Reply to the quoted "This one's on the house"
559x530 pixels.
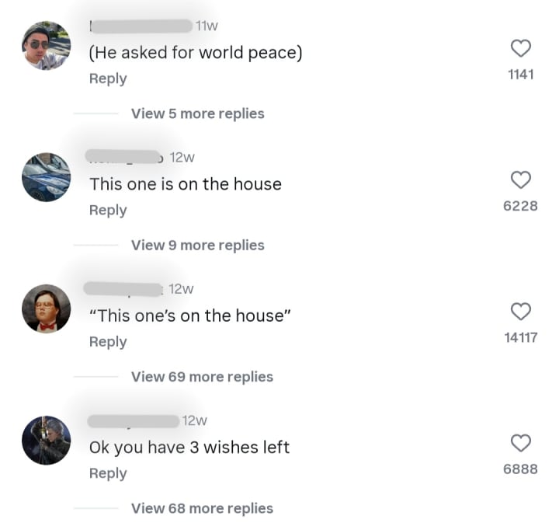[x=108, y=342]
